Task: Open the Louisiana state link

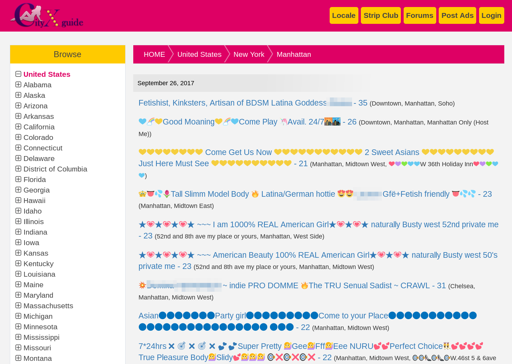Action: [39, 274]
